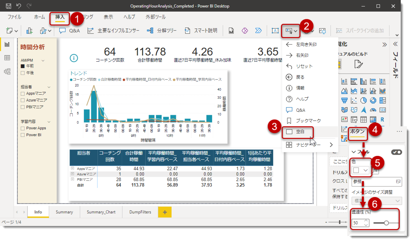Select the R script visual icon

pyautogui.click(x=382, y=119)
